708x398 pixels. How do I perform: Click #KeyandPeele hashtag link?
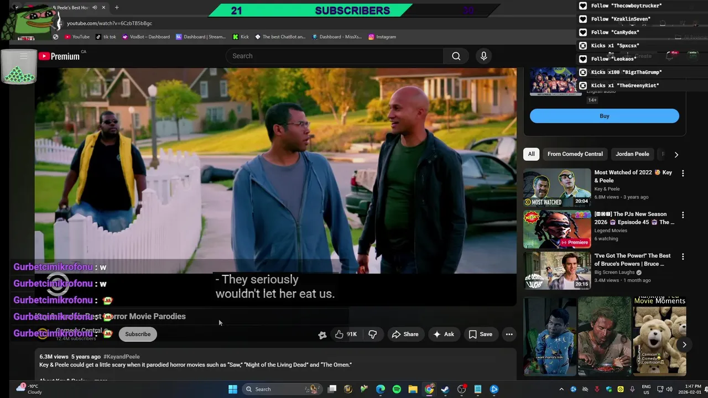click(122, 357)
